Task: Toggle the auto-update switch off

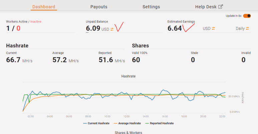Action: pyautogui.click(x=247, y=16)
